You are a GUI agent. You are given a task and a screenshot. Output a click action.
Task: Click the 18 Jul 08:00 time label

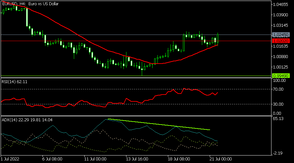click(x=179, y=159)
